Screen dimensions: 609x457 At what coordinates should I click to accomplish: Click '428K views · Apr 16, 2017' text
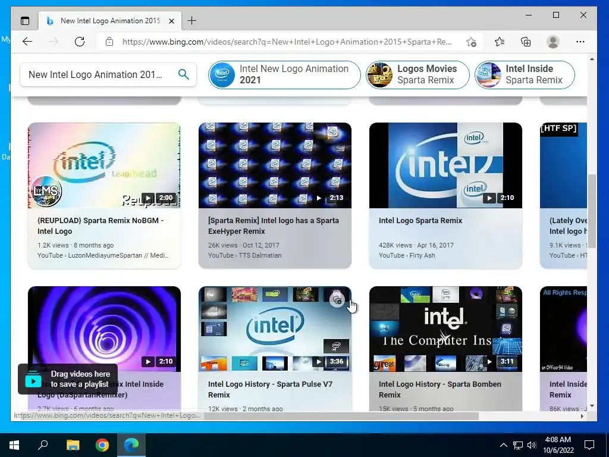click(416, 245)
